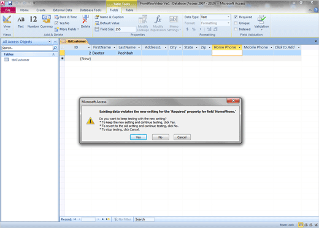This screenshot has width=319, height=228.
Task: Add a Currency field
Action: click(47, 21)
